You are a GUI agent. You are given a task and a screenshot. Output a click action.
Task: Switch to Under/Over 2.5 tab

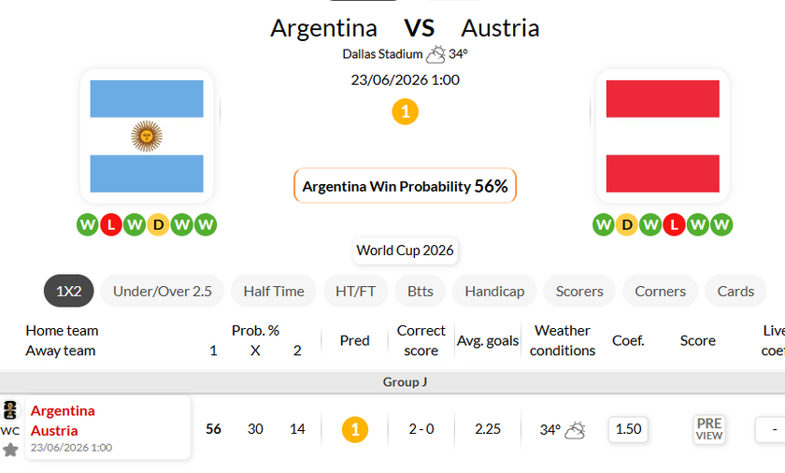[x=163, y=291]
